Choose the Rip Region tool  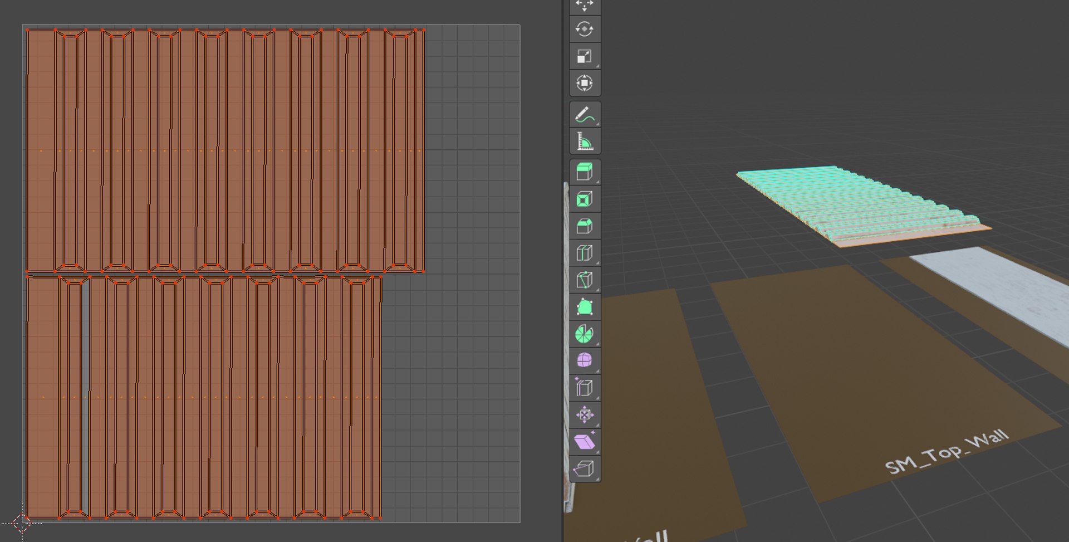click(585, 468)
